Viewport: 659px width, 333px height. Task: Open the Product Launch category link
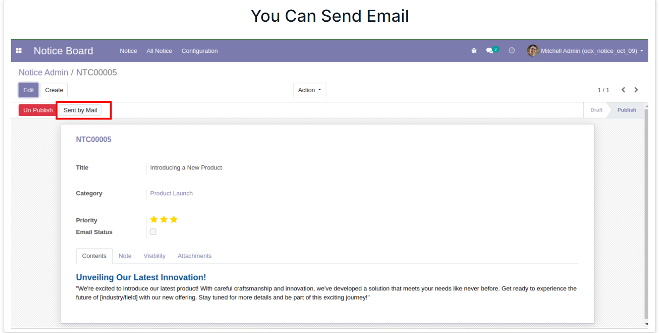click(171, 193)
